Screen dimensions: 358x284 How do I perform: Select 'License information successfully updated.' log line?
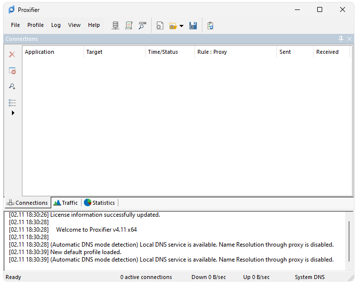(85, 215)
